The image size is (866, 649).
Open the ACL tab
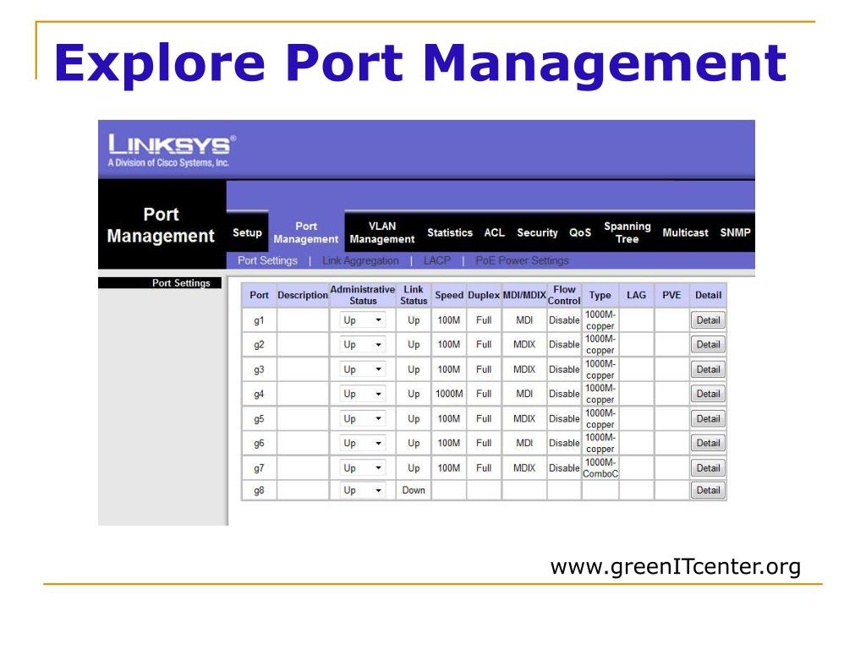click(x=494, y=232)
